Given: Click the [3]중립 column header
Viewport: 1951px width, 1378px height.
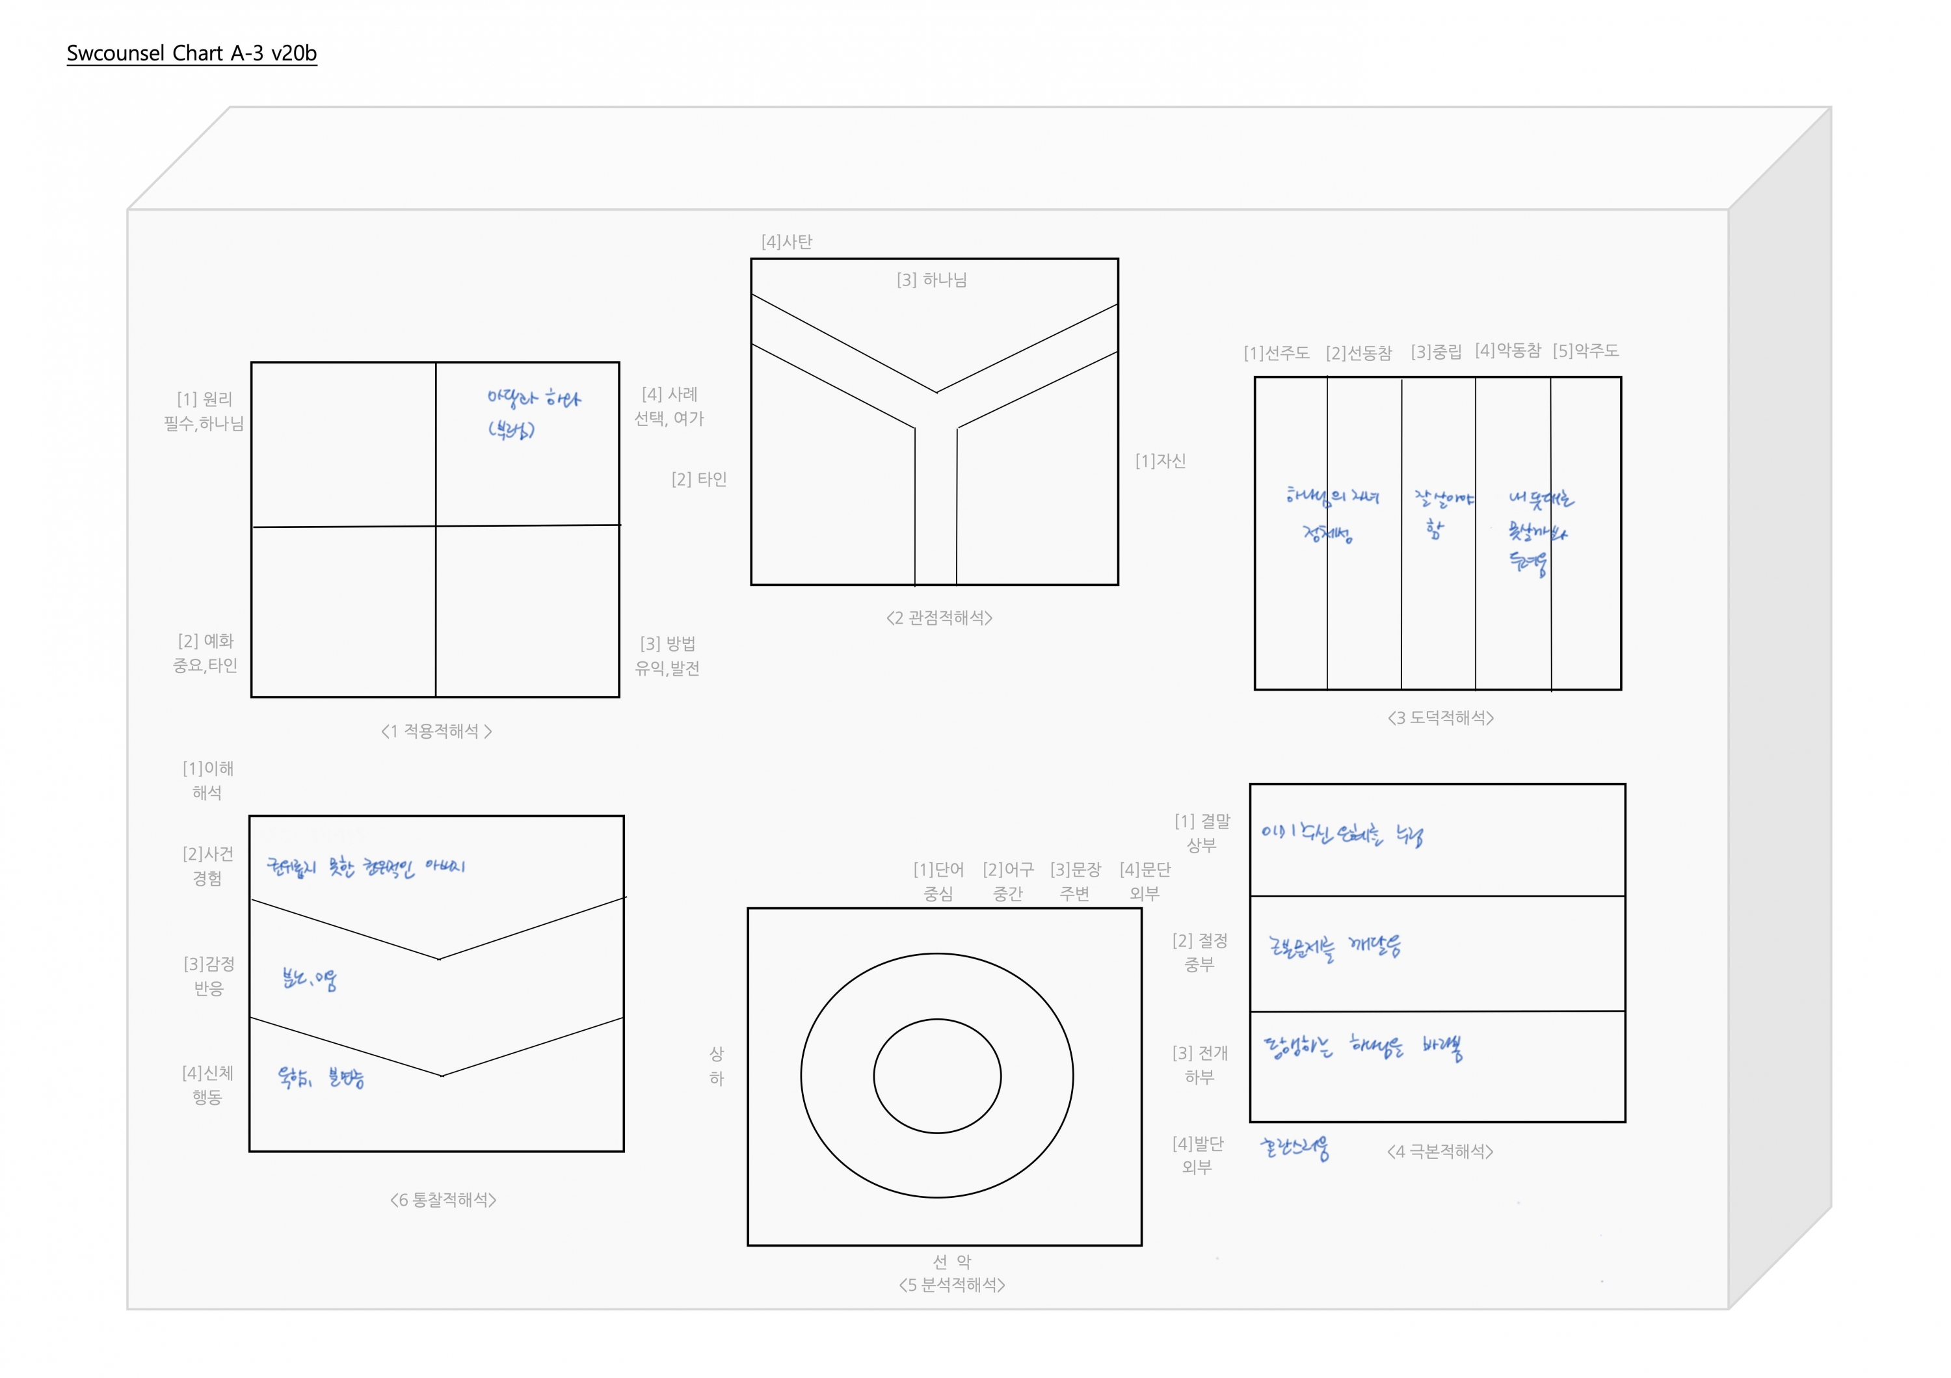Looking at the screenshot, I should pyautogui.click(x=1435, y=352).
